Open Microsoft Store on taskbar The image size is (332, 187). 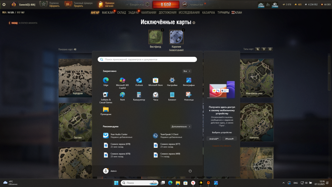coord(185,183)
